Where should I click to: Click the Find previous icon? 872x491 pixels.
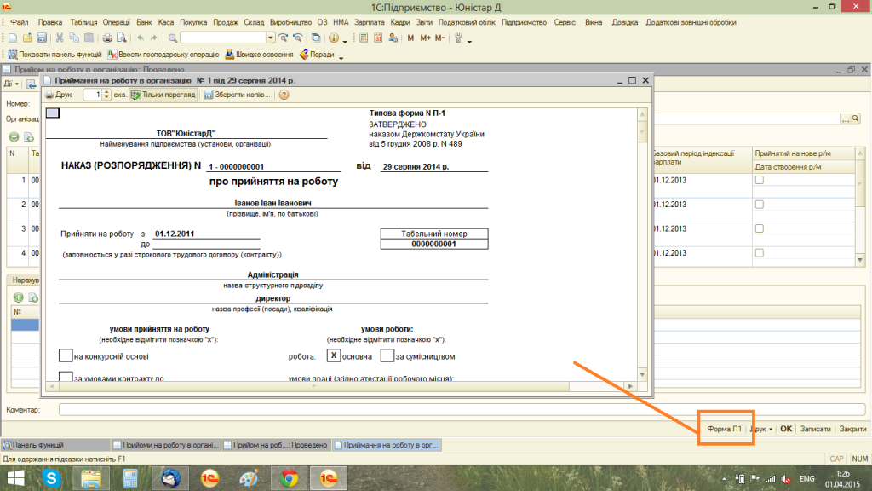click(298, 38)
